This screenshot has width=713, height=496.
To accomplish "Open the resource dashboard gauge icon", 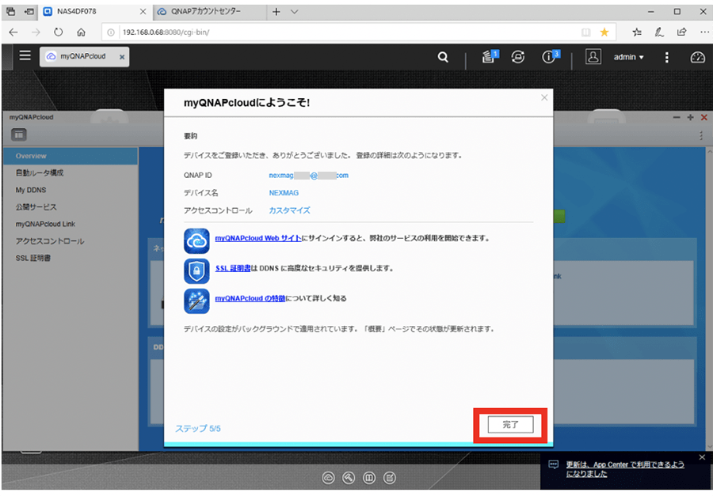I will pyautogui.click(x=697, y=57).
